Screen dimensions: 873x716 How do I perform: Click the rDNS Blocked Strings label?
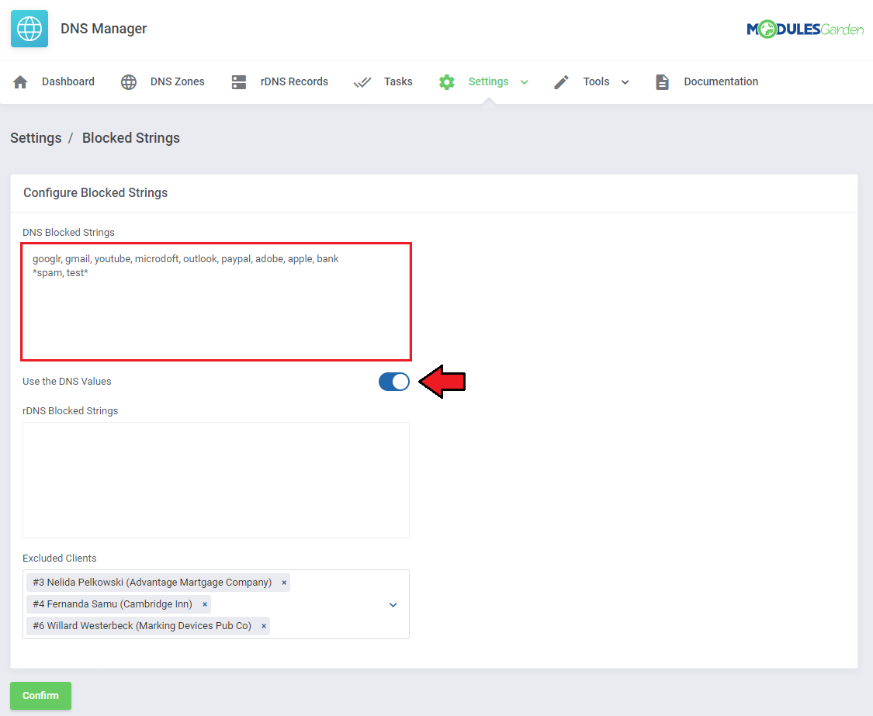70,411
